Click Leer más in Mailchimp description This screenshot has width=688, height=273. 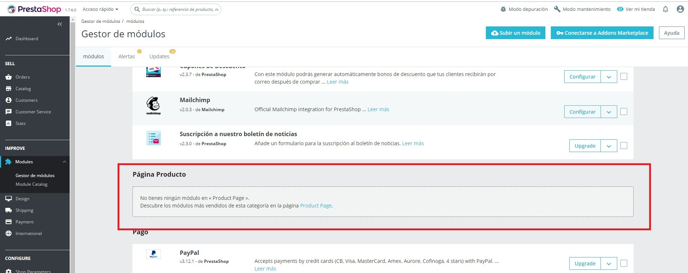(x=378, y=109)
